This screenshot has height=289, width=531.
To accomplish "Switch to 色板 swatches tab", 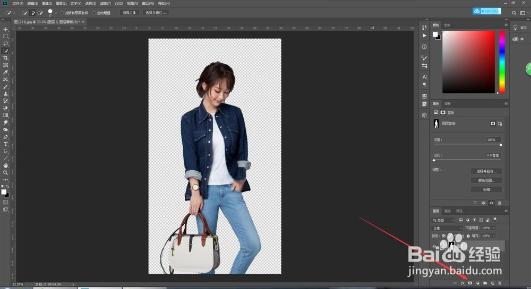I will (447, 25).
